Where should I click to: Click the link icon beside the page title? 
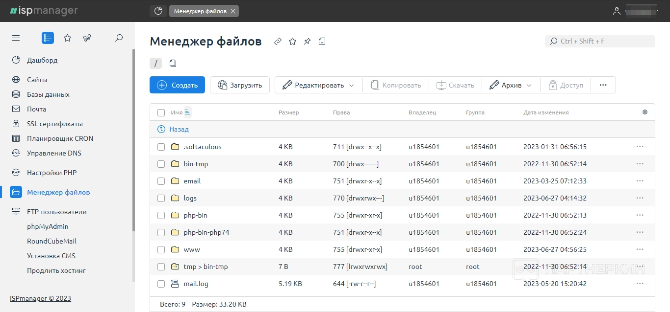(278, 42)
